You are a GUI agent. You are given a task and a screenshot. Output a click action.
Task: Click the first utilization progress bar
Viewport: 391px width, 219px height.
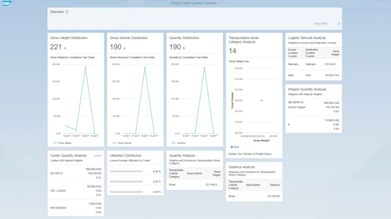coord(126,172)
